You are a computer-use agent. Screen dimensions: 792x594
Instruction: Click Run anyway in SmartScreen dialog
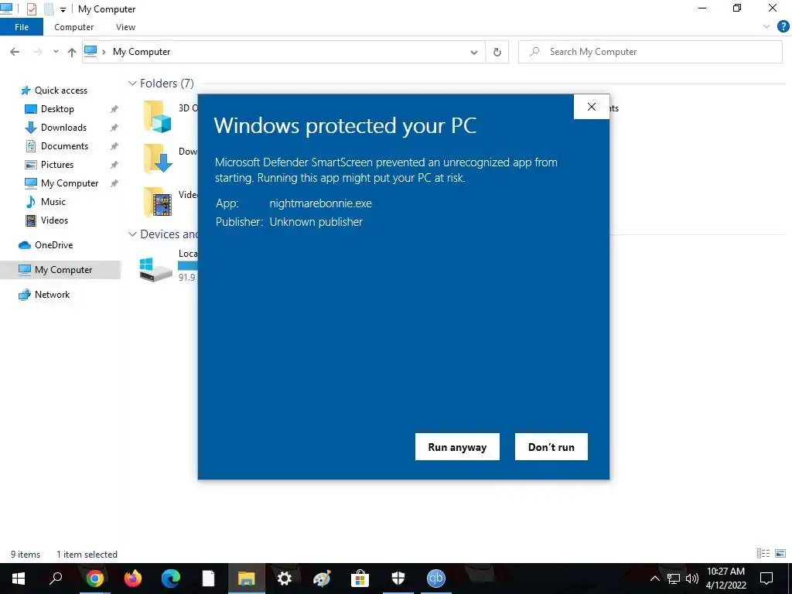tap(457, 446)
